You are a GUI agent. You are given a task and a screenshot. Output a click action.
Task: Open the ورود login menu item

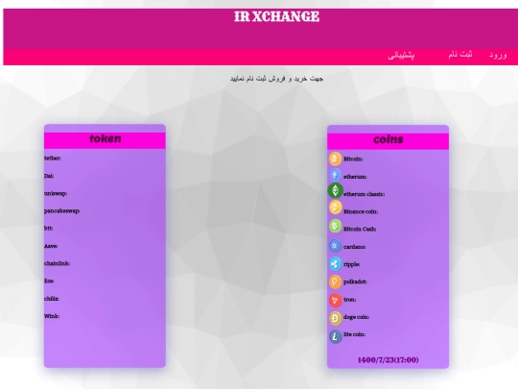coord(498,55)
